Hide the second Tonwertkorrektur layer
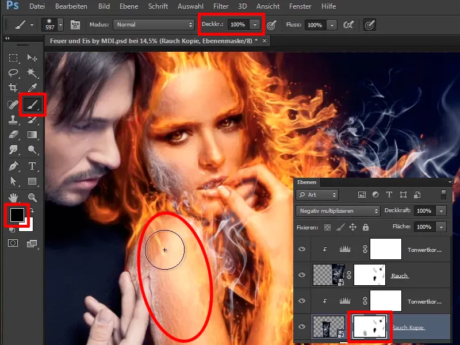Screen dimensions: 460x345 point(302,301)
